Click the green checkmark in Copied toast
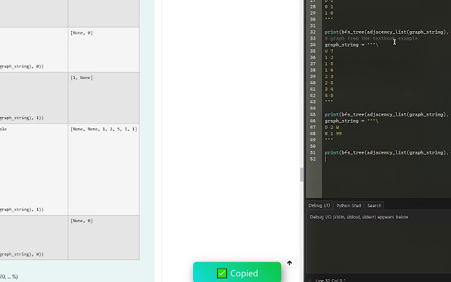The height and width of the screenshot is (282, 451). pyautogui.click(x=221, y=273)
